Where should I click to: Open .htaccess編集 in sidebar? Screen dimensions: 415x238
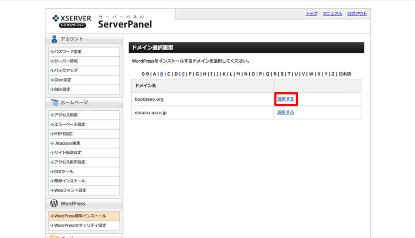[84, 144]
